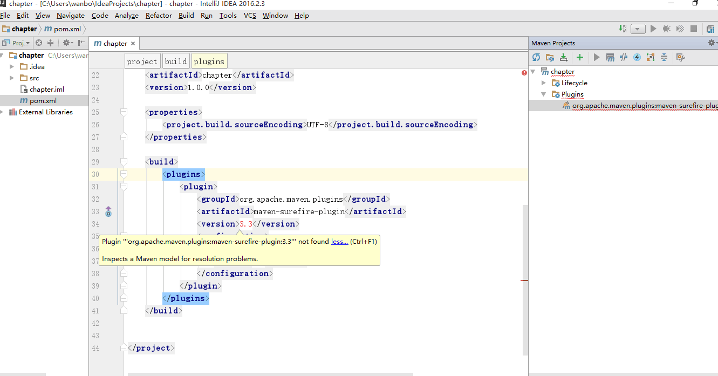Open Project panel settings gear

(x=67, y=43)
